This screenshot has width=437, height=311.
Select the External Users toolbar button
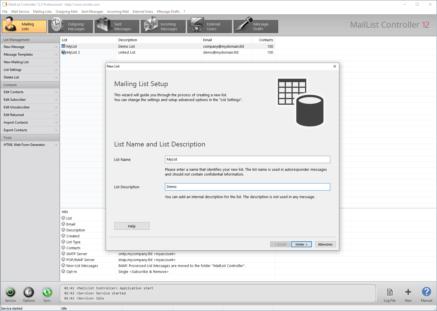(210, 27)
